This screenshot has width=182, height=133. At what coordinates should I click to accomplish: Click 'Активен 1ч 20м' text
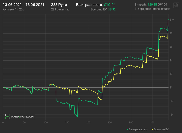click(x=14, y=9)
